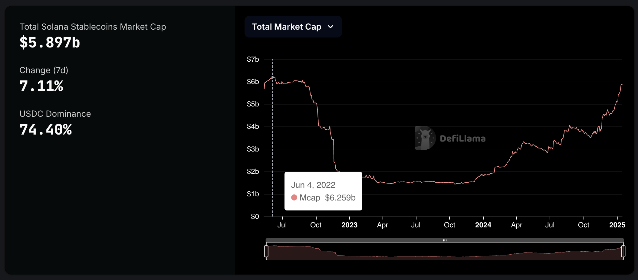Click the $7b label on the y-axis

coord(253,59)
